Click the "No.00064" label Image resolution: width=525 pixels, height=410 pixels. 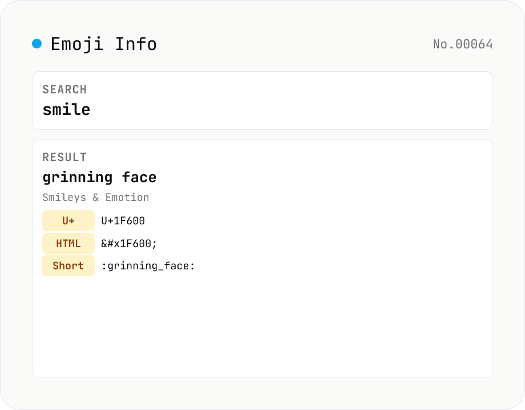click(x=462, y=44)
